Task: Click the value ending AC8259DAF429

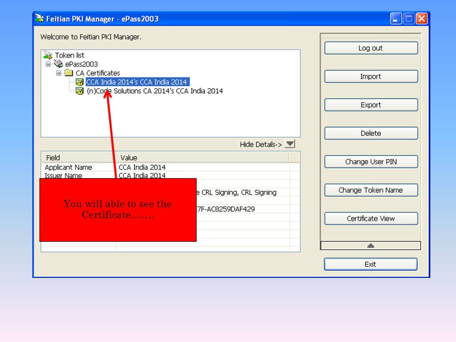Action: 226,209
